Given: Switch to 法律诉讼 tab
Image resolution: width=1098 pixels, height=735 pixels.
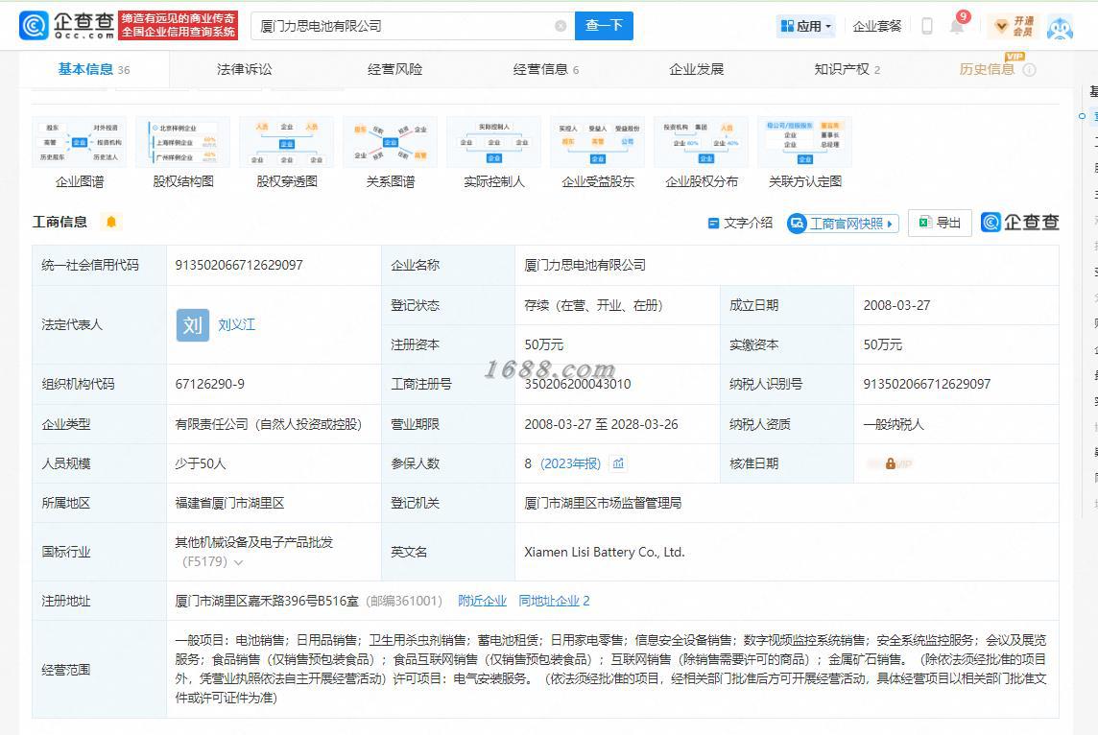Looking at the screenshot, I should [x=245, y=69].
